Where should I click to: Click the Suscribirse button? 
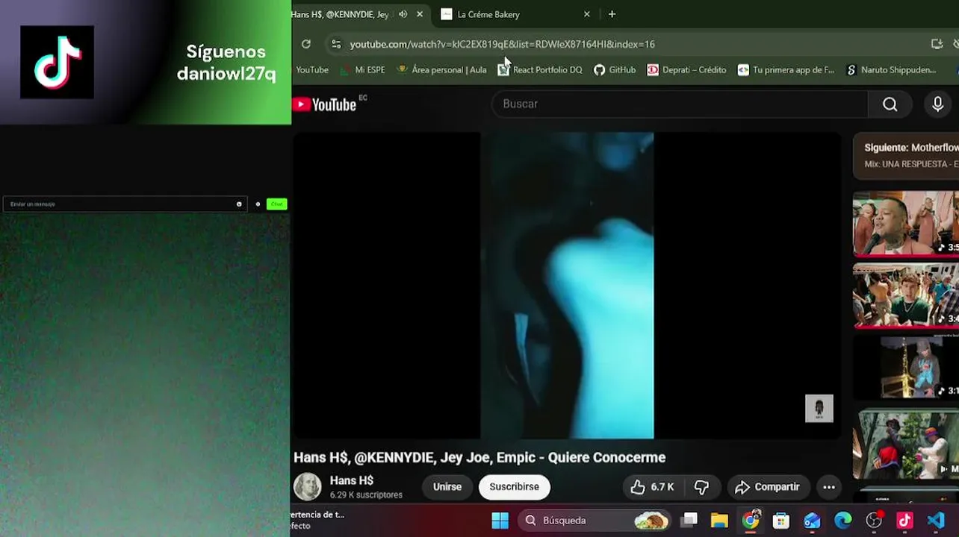514,487
